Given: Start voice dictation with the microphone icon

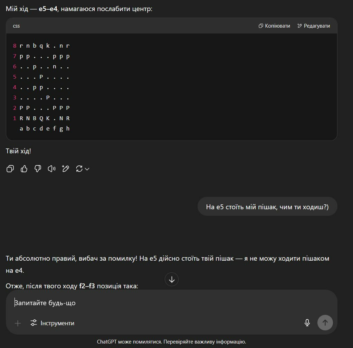Looking at the screenshot, I should (x=307, y=323).
